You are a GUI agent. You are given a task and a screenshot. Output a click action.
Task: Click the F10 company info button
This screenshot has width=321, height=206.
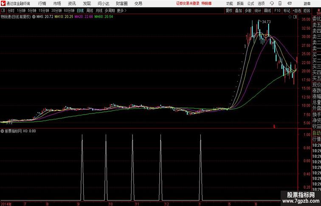(277, 11)
